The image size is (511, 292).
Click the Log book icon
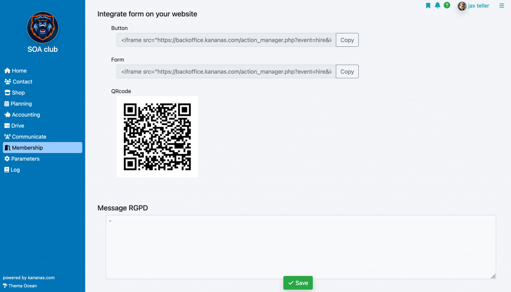point(6,169)
